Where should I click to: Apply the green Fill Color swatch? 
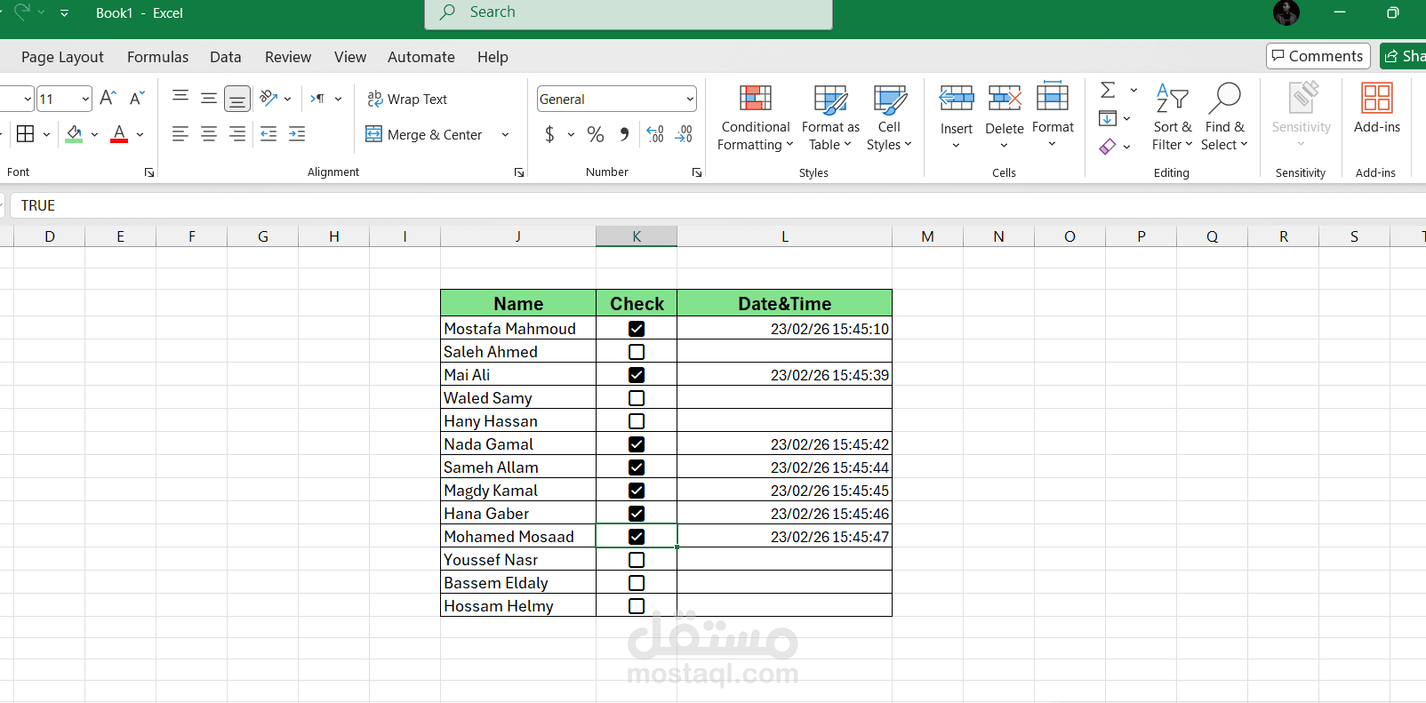tap(75, 134)
